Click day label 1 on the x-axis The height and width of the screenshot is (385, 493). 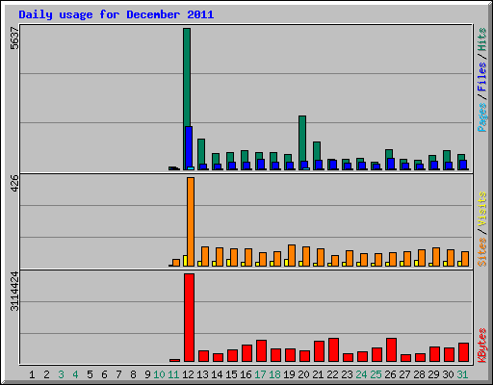pyautogui.click(x=32, y=374)
